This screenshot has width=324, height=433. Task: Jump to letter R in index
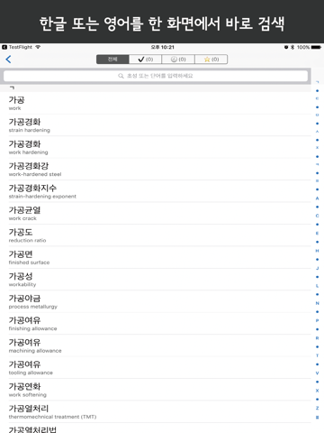[317, 338]
